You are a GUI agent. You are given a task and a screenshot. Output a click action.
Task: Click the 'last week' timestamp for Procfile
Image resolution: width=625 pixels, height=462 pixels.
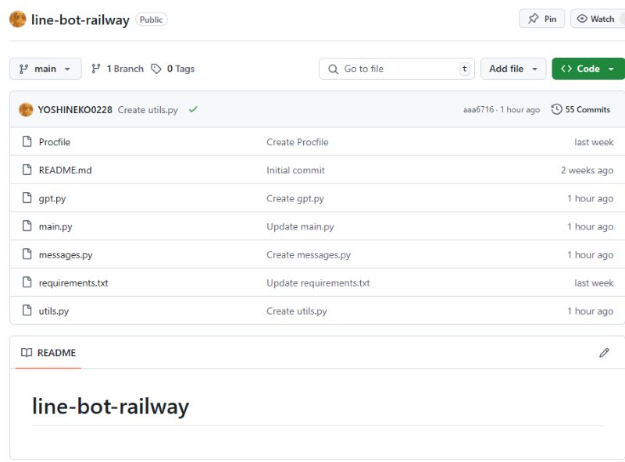pos(594,142)
